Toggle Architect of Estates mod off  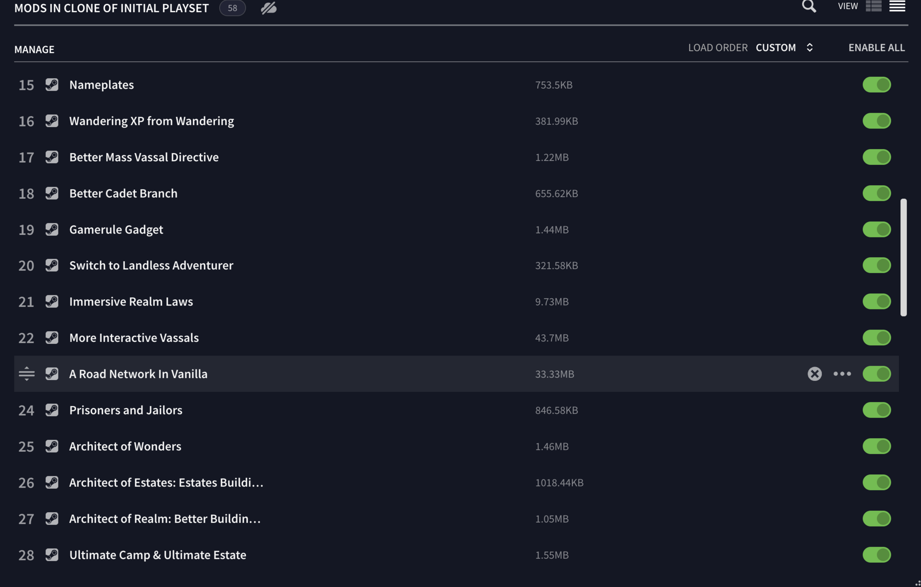point(876,482)
